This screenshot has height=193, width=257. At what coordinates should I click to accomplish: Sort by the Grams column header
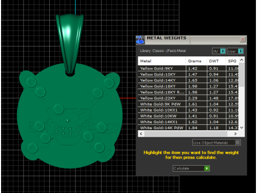tap(196, 61)
